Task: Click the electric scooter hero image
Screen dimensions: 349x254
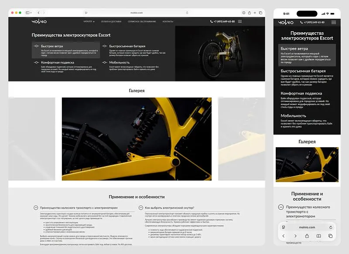Action: 220,54
